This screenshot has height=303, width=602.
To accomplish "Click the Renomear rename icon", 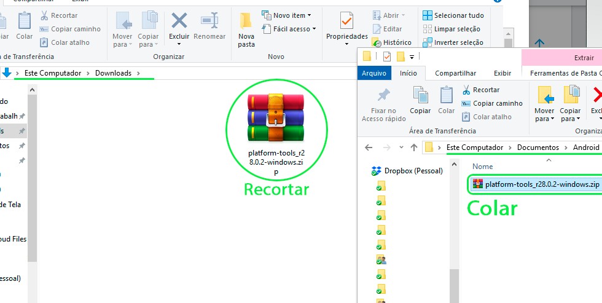I will (x=209, y=22).
